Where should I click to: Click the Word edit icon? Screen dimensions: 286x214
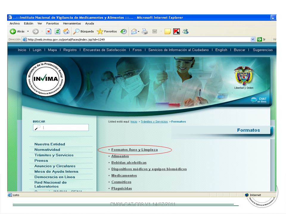(155, 32)
